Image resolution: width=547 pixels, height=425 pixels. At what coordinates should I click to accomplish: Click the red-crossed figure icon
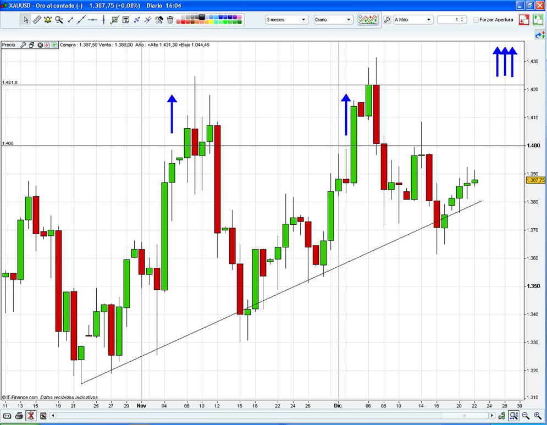[31, 416]
